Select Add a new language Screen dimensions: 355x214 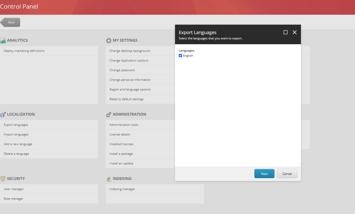point(18,144)
